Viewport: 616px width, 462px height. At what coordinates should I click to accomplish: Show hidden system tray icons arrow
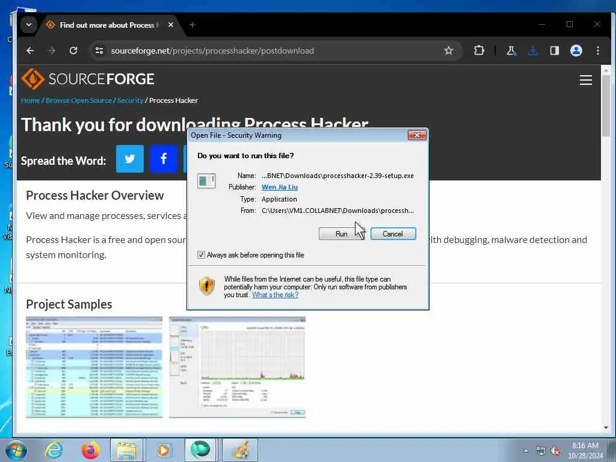click(526, 451)
